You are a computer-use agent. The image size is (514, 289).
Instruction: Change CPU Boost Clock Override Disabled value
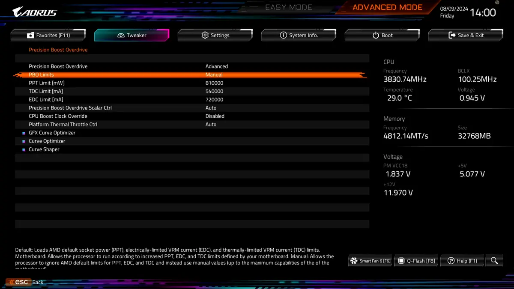click(215, 116)
